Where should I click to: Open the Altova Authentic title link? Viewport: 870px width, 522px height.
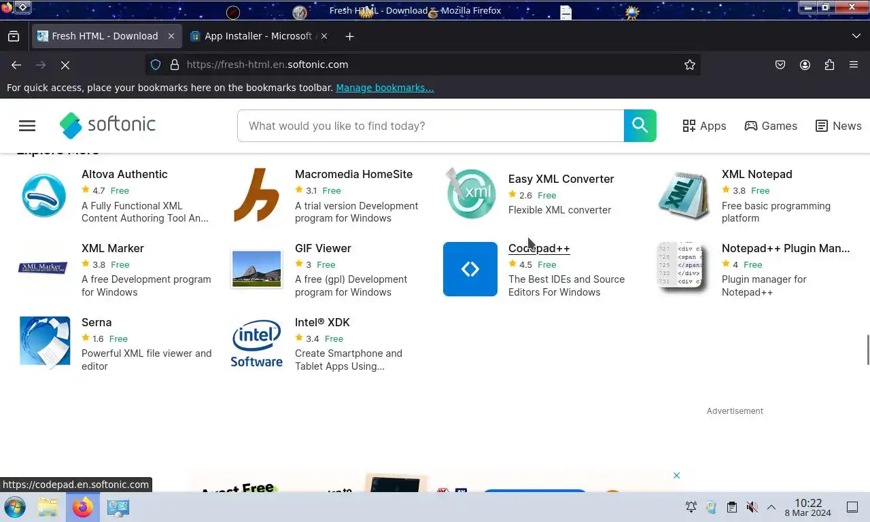(124, 174)
